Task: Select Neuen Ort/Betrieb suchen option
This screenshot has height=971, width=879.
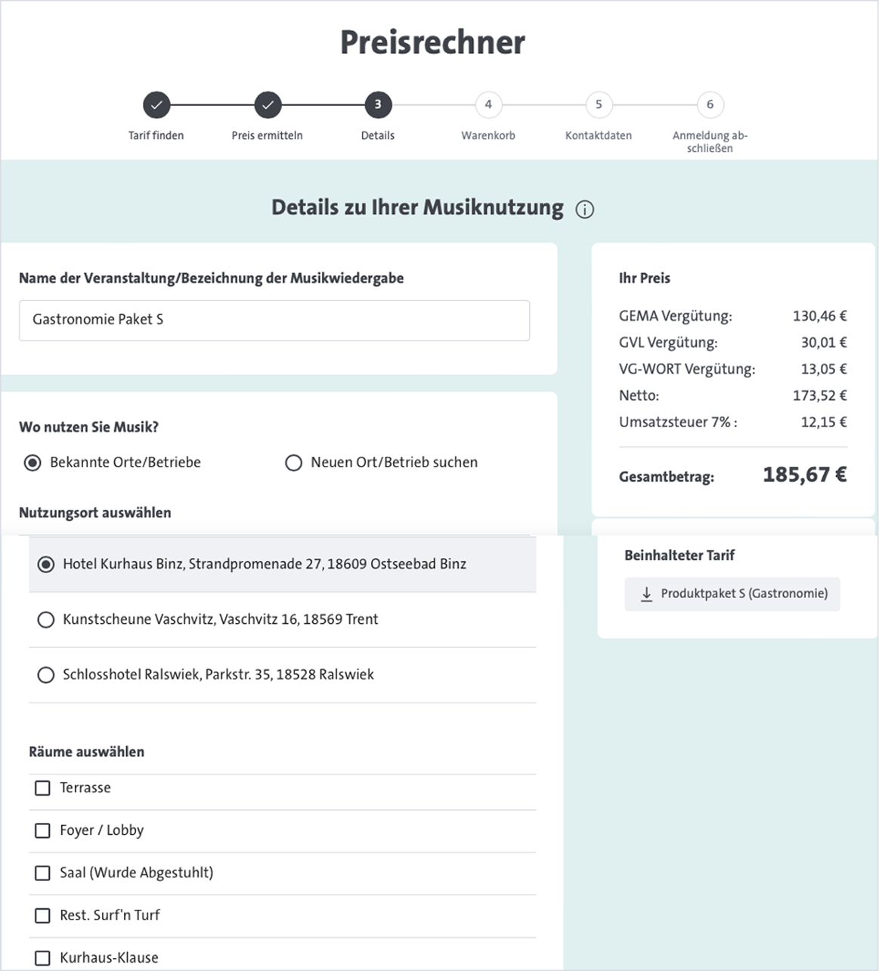Action: click(293, 462)
